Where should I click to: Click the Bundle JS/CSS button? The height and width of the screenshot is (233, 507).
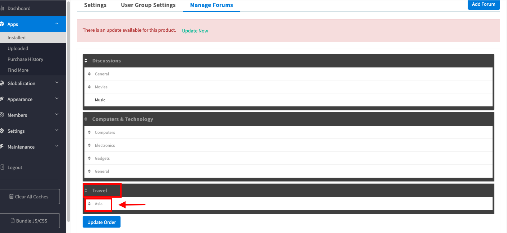pyautogui.click(x=30, y=221)
